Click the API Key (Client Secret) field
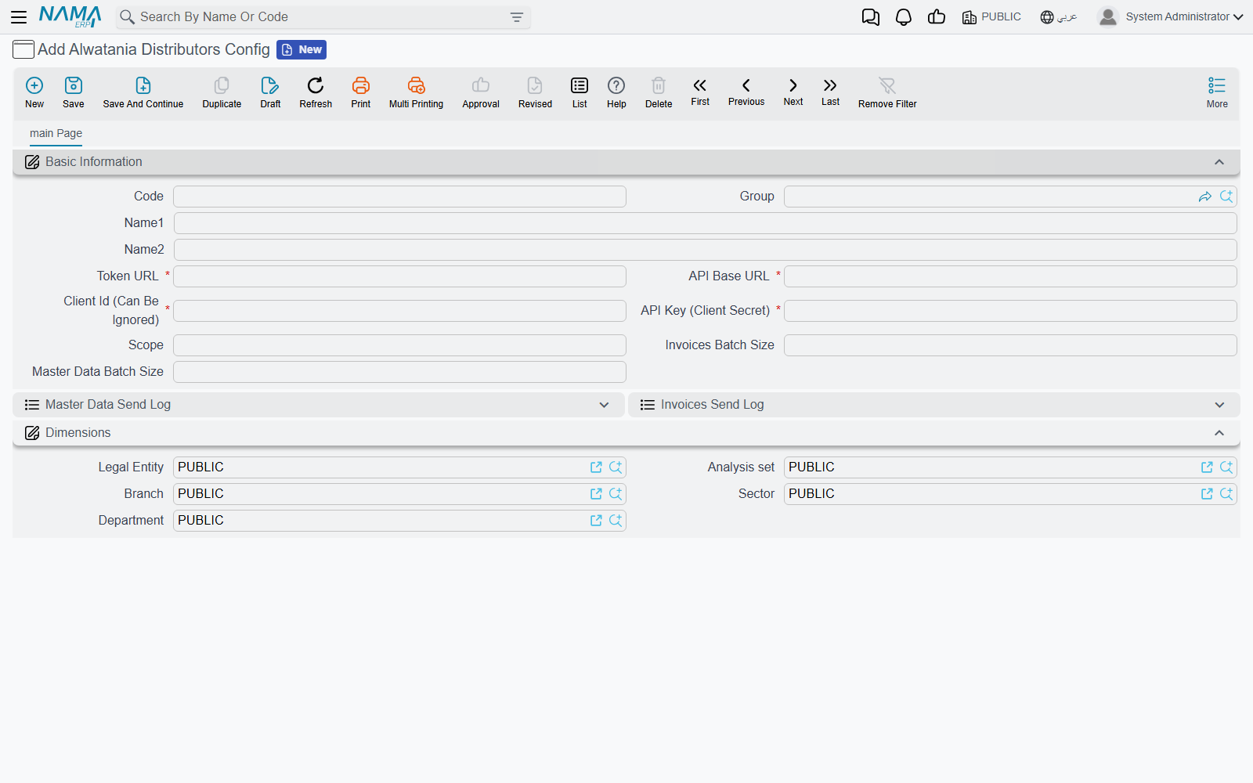 (1010, 311)
